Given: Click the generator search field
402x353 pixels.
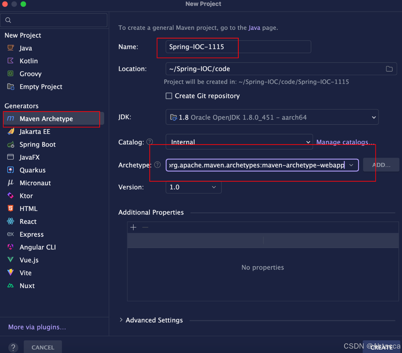Looking at the screenshot, I should (x=54, y=20).
